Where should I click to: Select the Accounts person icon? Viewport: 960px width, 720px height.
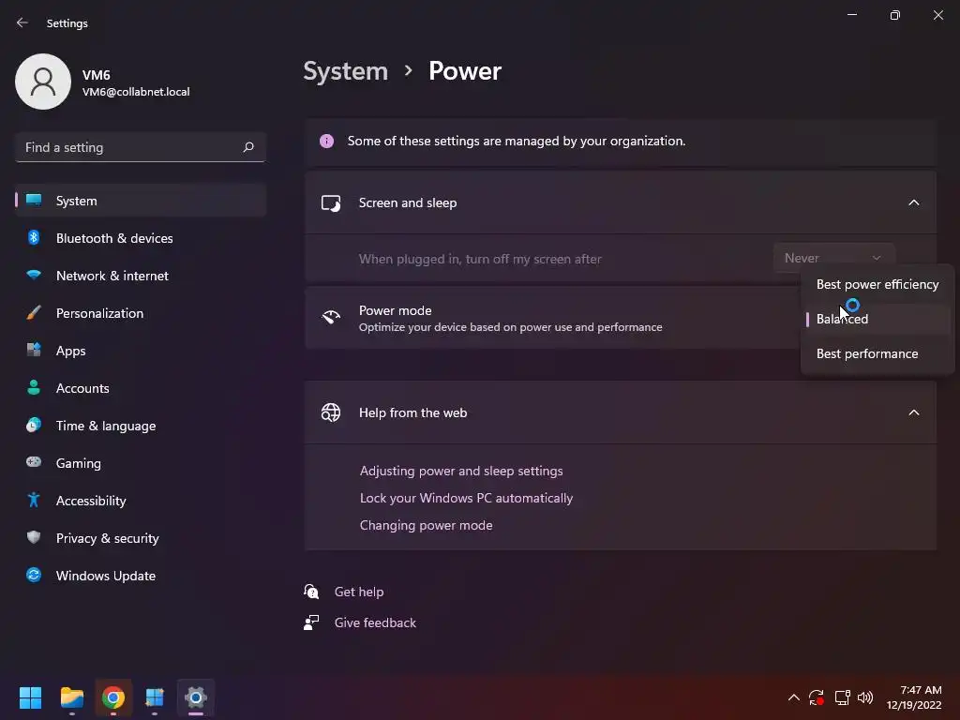pyautogui.click(x=34, y=387)
